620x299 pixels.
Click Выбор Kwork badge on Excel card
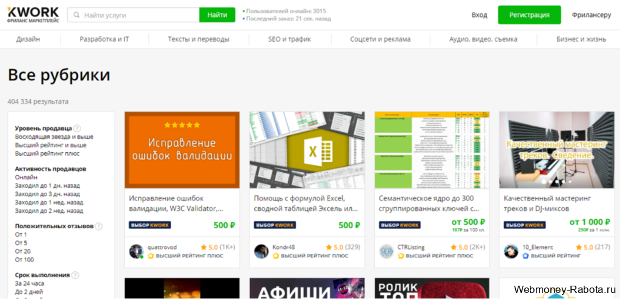click(275, 225)
